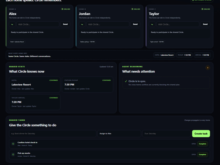
Task: Click the Circle is in sync message
Action: click(x=137, y=81)
